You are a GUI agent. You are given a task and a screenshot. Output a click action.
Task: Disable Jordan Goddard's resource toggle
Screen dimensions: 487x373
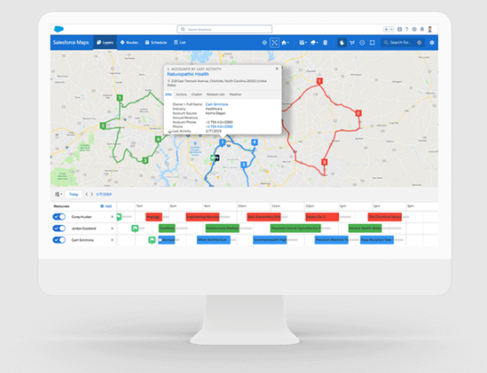(58, 228)
